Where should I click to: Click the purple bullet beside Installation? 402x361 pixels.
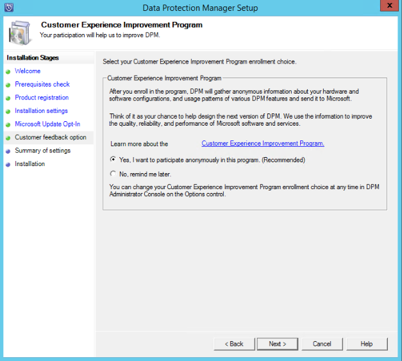point(8,164)
